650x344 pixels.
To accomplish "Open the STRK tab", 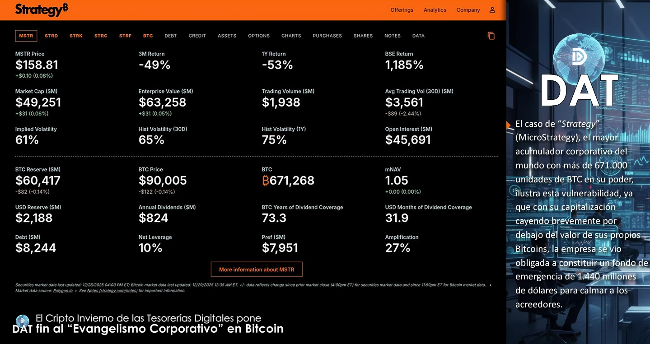I will [x=76, y=36].
